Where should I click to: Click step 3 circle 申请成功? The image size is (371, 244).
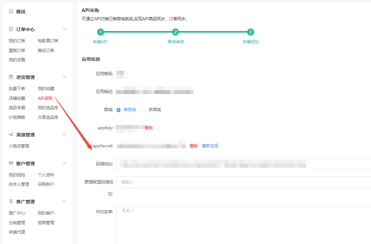[x=250, y=32]
